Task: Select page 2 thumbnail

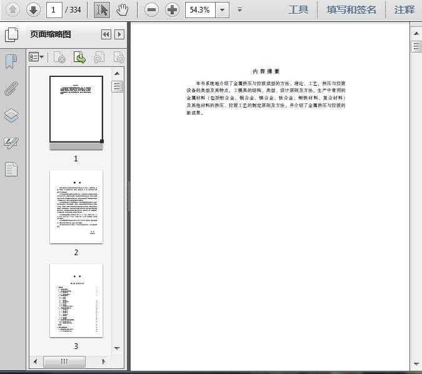Action: 76,206
